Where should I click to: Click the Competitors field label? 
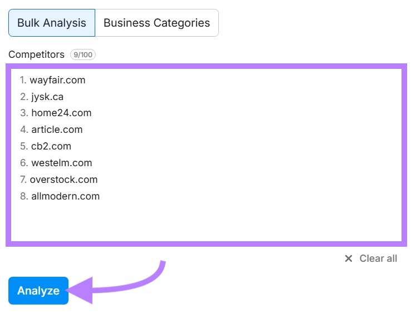36,54
